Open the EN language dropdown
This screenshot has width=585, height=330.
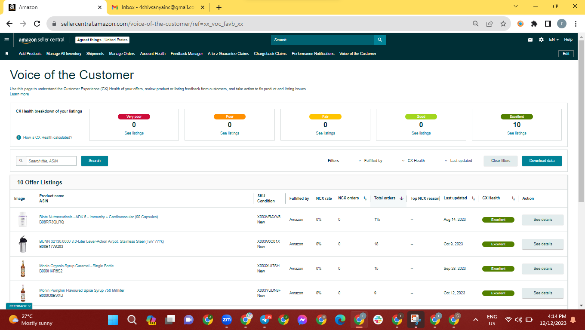click(554, 40)
